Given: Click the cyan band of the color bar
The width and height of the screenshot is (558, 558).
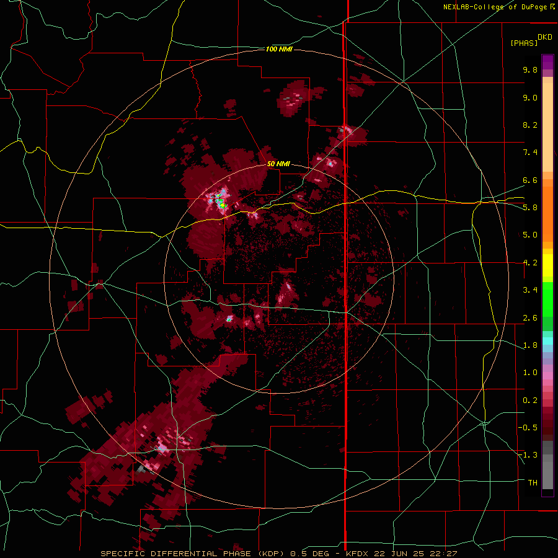Looking at the screenshot, I should (x=547, y=341).
